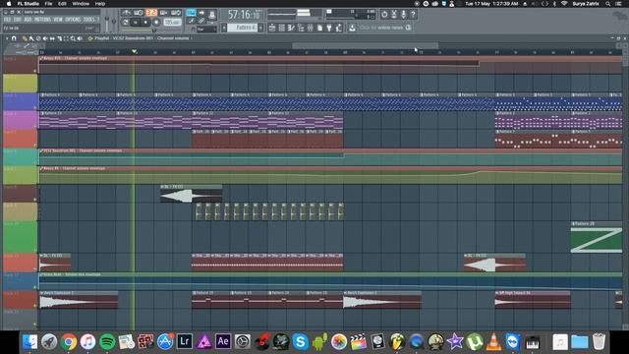Adjust the master pitch slider
Viewport: 629px width, 354px height.
(x=114, y=22)
